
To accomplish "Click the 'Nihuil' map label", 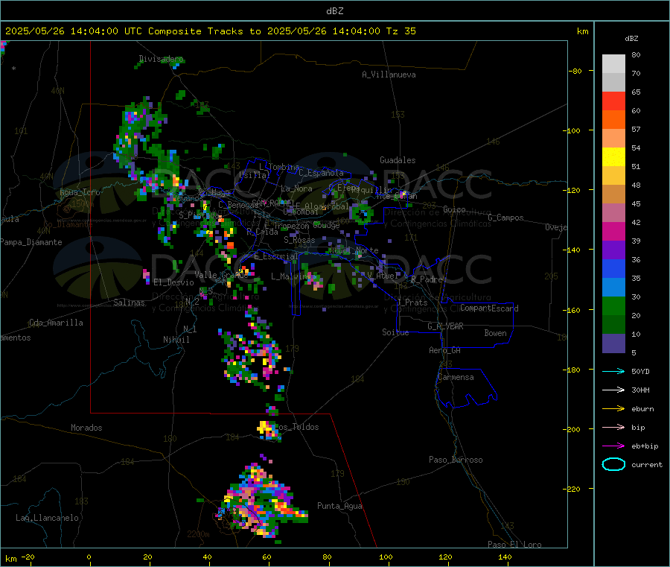I will (176, 340).
